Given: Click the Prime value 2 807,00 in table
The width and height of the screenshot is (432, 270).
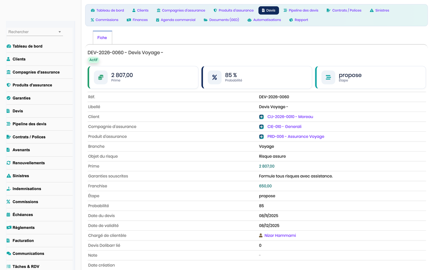Looking at the screenshot, I should 267,166.
